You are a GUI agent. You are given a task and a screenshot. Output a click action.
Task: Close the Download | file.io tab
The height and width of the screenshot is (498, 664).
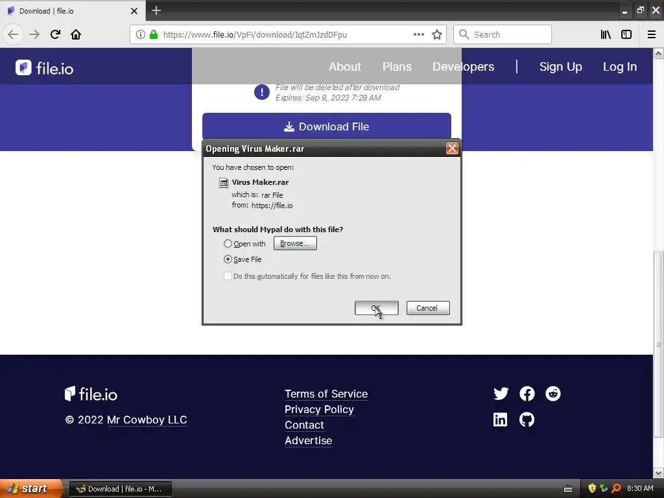[x=134, y=11]
